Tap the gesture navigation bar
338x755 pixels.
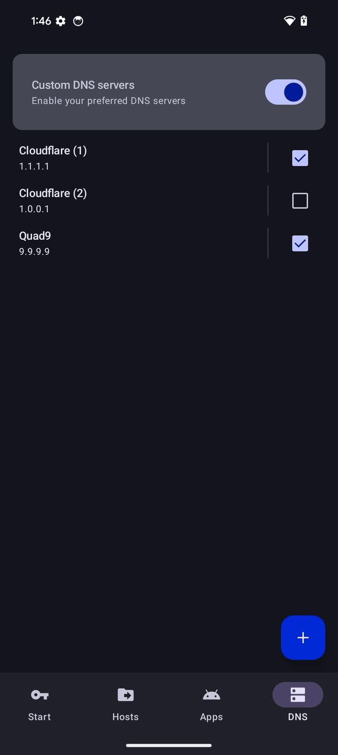pos(169,745)
